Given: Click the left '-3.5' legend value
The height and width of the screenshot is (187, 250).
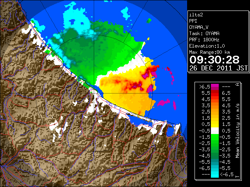Looking at the screenshot, I should [x=205, y=150].
